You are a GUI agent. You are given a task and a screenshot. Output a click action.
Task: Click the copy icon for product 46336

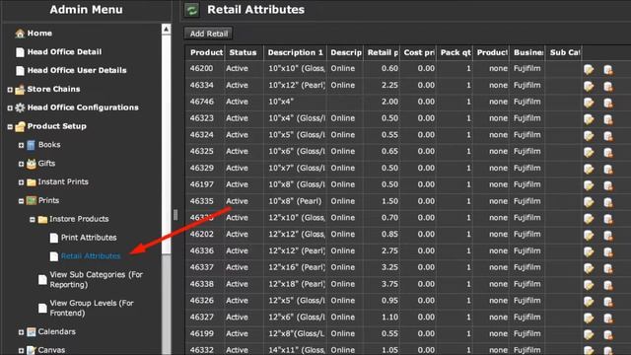click(x=608, y=251)
